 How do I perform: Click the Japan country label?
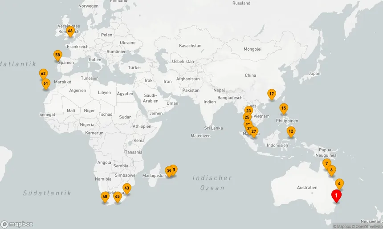314,74
